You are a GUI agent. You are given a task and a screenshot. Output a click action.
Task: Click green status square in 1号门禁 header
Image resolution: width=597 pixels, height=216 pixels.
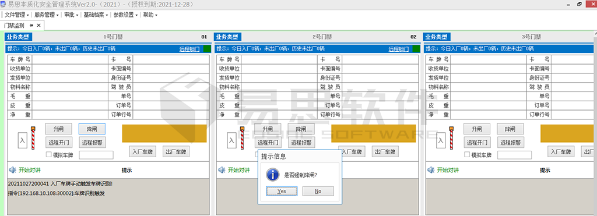point(207,49)
